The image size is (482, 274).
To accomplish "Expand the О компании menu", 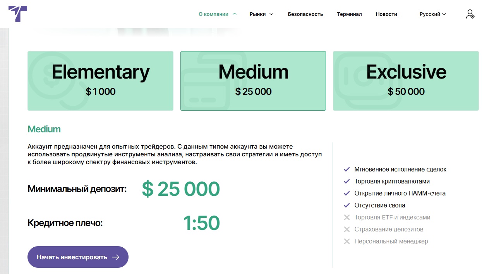I will (x=217, y=14).
